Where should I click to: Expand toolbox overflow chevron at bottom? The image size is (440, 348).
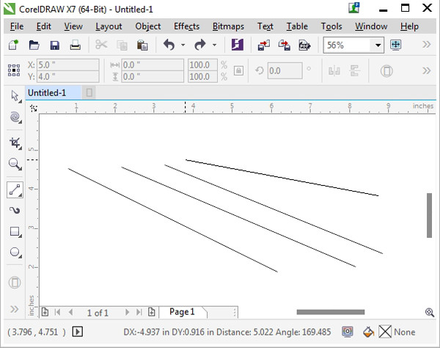(x=15, y=309)
